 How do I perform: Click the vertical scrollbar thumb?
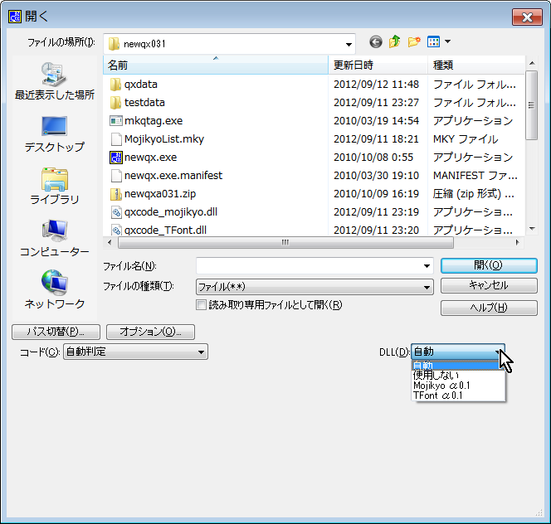point(531,105)
